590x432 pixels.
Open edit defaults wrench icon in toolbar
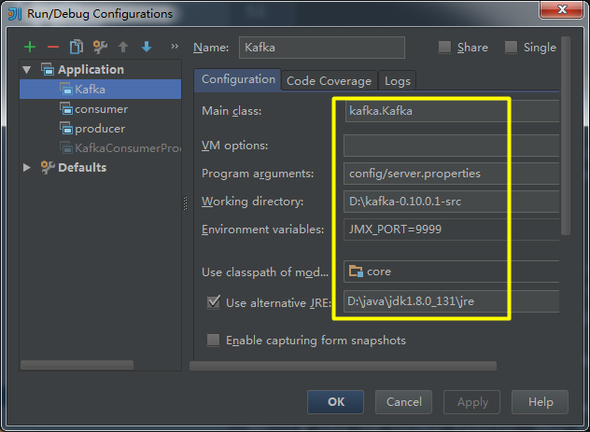(x=100, y=47)
